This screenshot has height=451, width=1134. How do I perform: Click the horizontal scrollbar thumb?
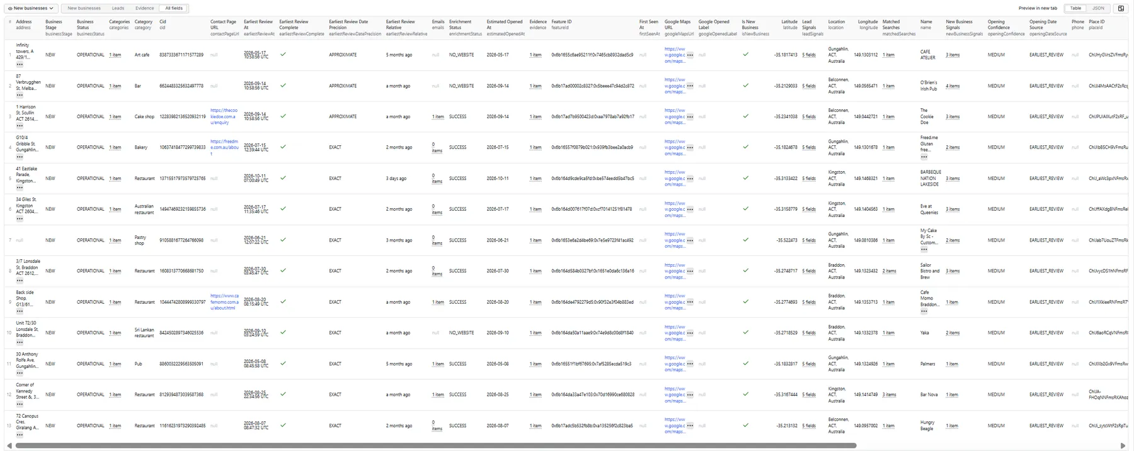click(435, 445)
